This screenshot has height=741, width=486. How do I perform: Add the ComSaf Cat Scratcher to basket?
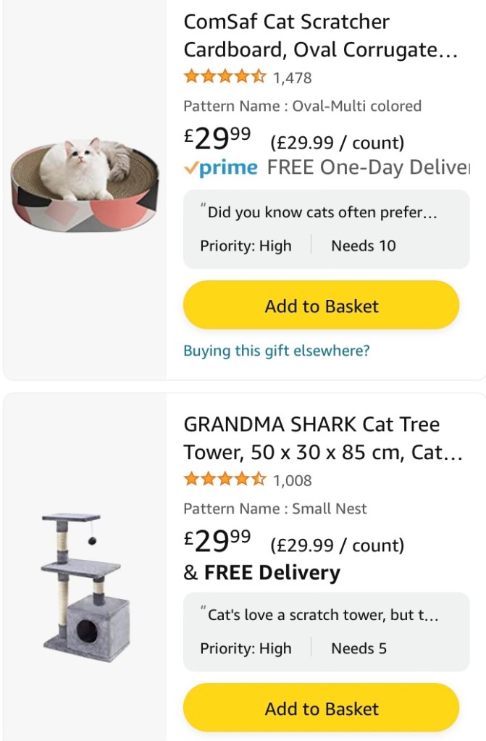tap(321, 306)
